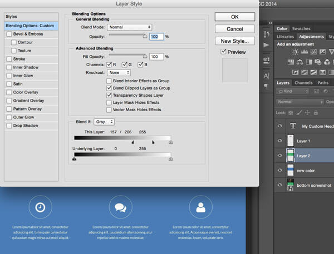
Task: Add a Photo Filter adjustment
Action: point(318,62)
